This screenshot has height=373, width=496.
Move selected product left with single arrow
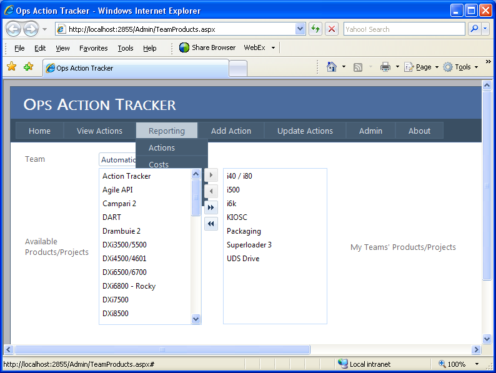pyautogui.click(x=211, y=191)
